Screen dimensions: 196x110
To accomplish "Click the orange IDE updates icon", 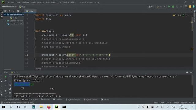I will pos(190,7).
